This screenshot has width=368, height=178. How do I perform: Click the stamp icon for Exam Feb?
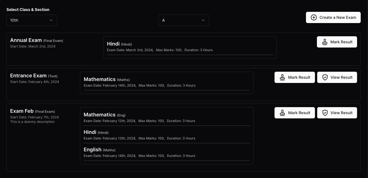click(x=282, y=113)
